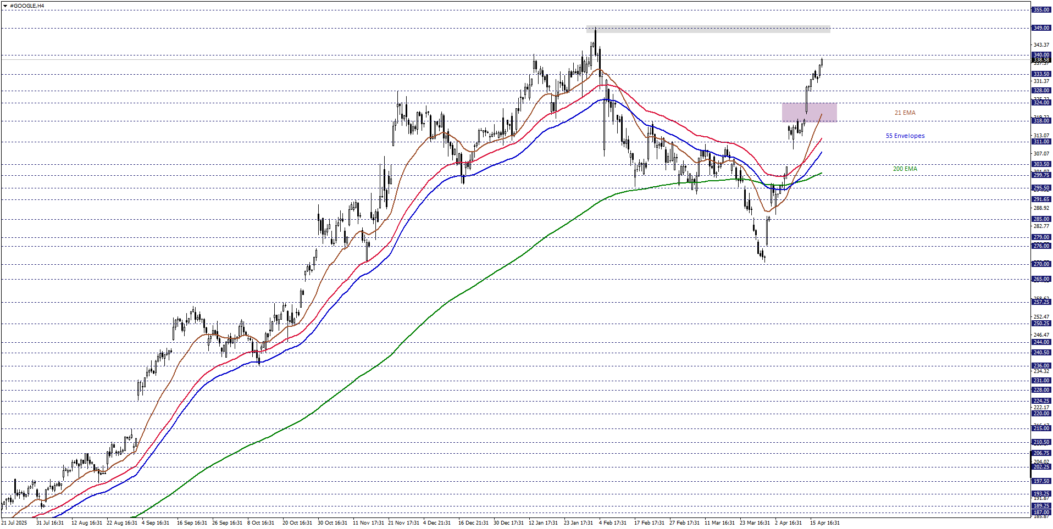
Task: Select the 21 EMA text label
Action: pyautogui.click(x=905, y=113)
